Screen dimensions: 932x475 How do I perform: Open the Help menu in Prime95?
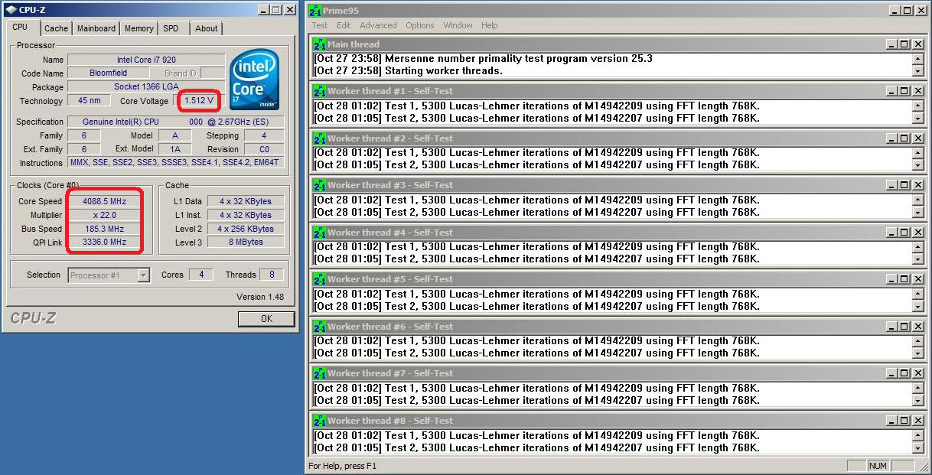pos(489,25)
